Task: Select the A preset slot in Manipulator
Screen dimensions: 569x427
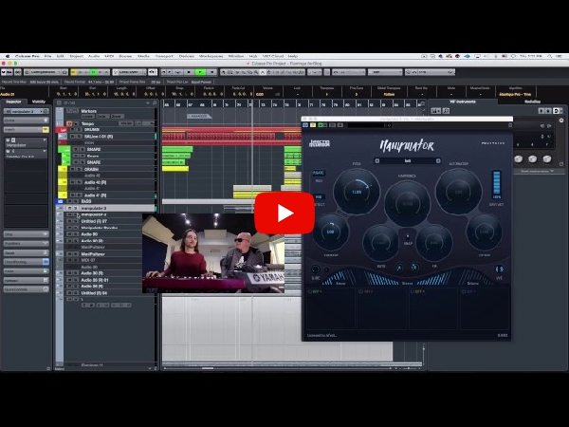Action: click(399, 268)
